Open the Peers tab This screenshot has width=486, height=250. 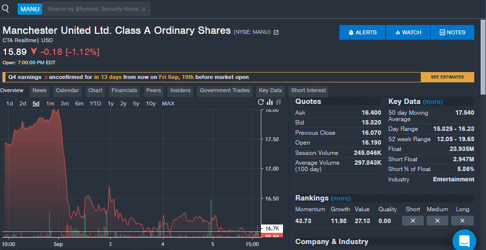point(153,91)
